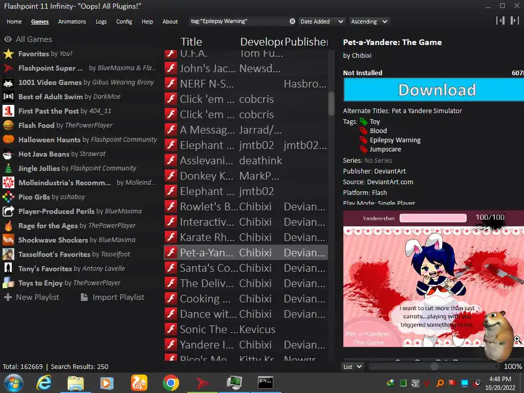
Task: Open Flashpoint Super playlist icon
Action: click(8, 68)
